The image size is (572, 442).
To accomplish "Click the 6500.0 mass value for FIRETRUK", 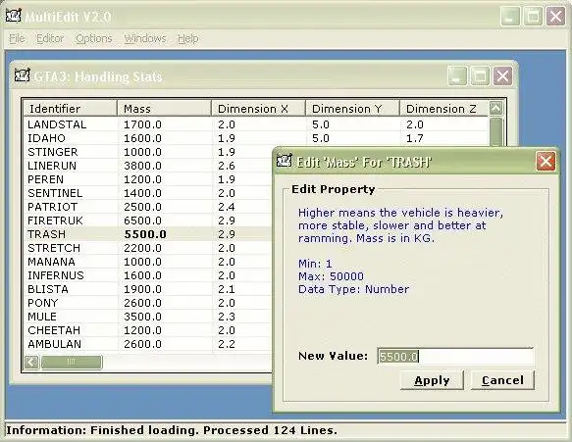I will 142,221.
